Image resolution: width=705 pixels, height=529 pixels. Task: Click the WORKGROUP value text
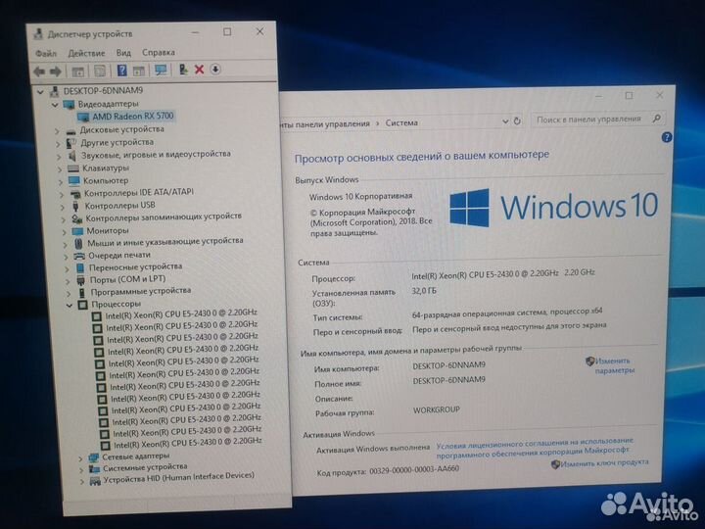[x=436, y=409]
